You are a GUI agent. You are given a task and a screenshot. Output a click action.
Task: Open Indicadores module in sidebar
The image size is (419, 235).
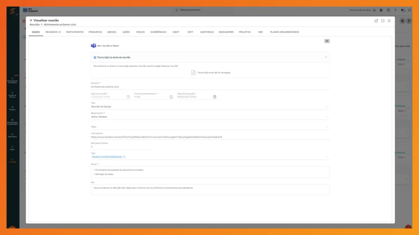[x=12, y=135]
